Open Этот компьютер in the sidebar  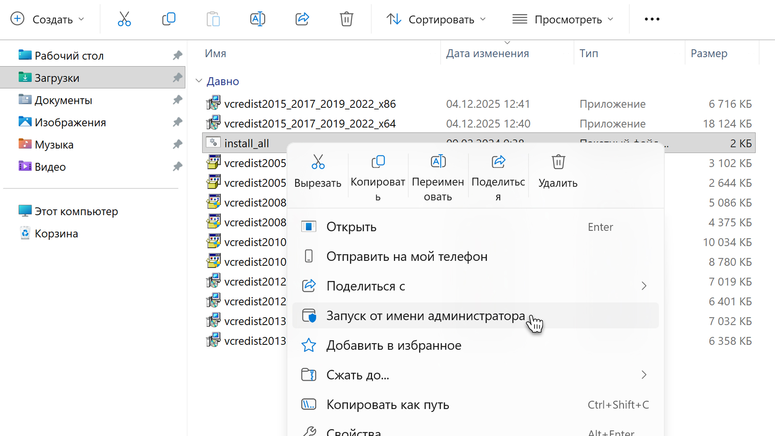76,211
